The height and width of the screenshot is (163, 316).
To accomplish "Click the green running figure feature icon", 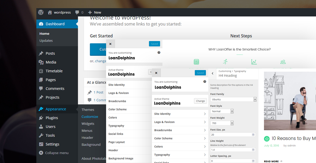I will point(225,62).
